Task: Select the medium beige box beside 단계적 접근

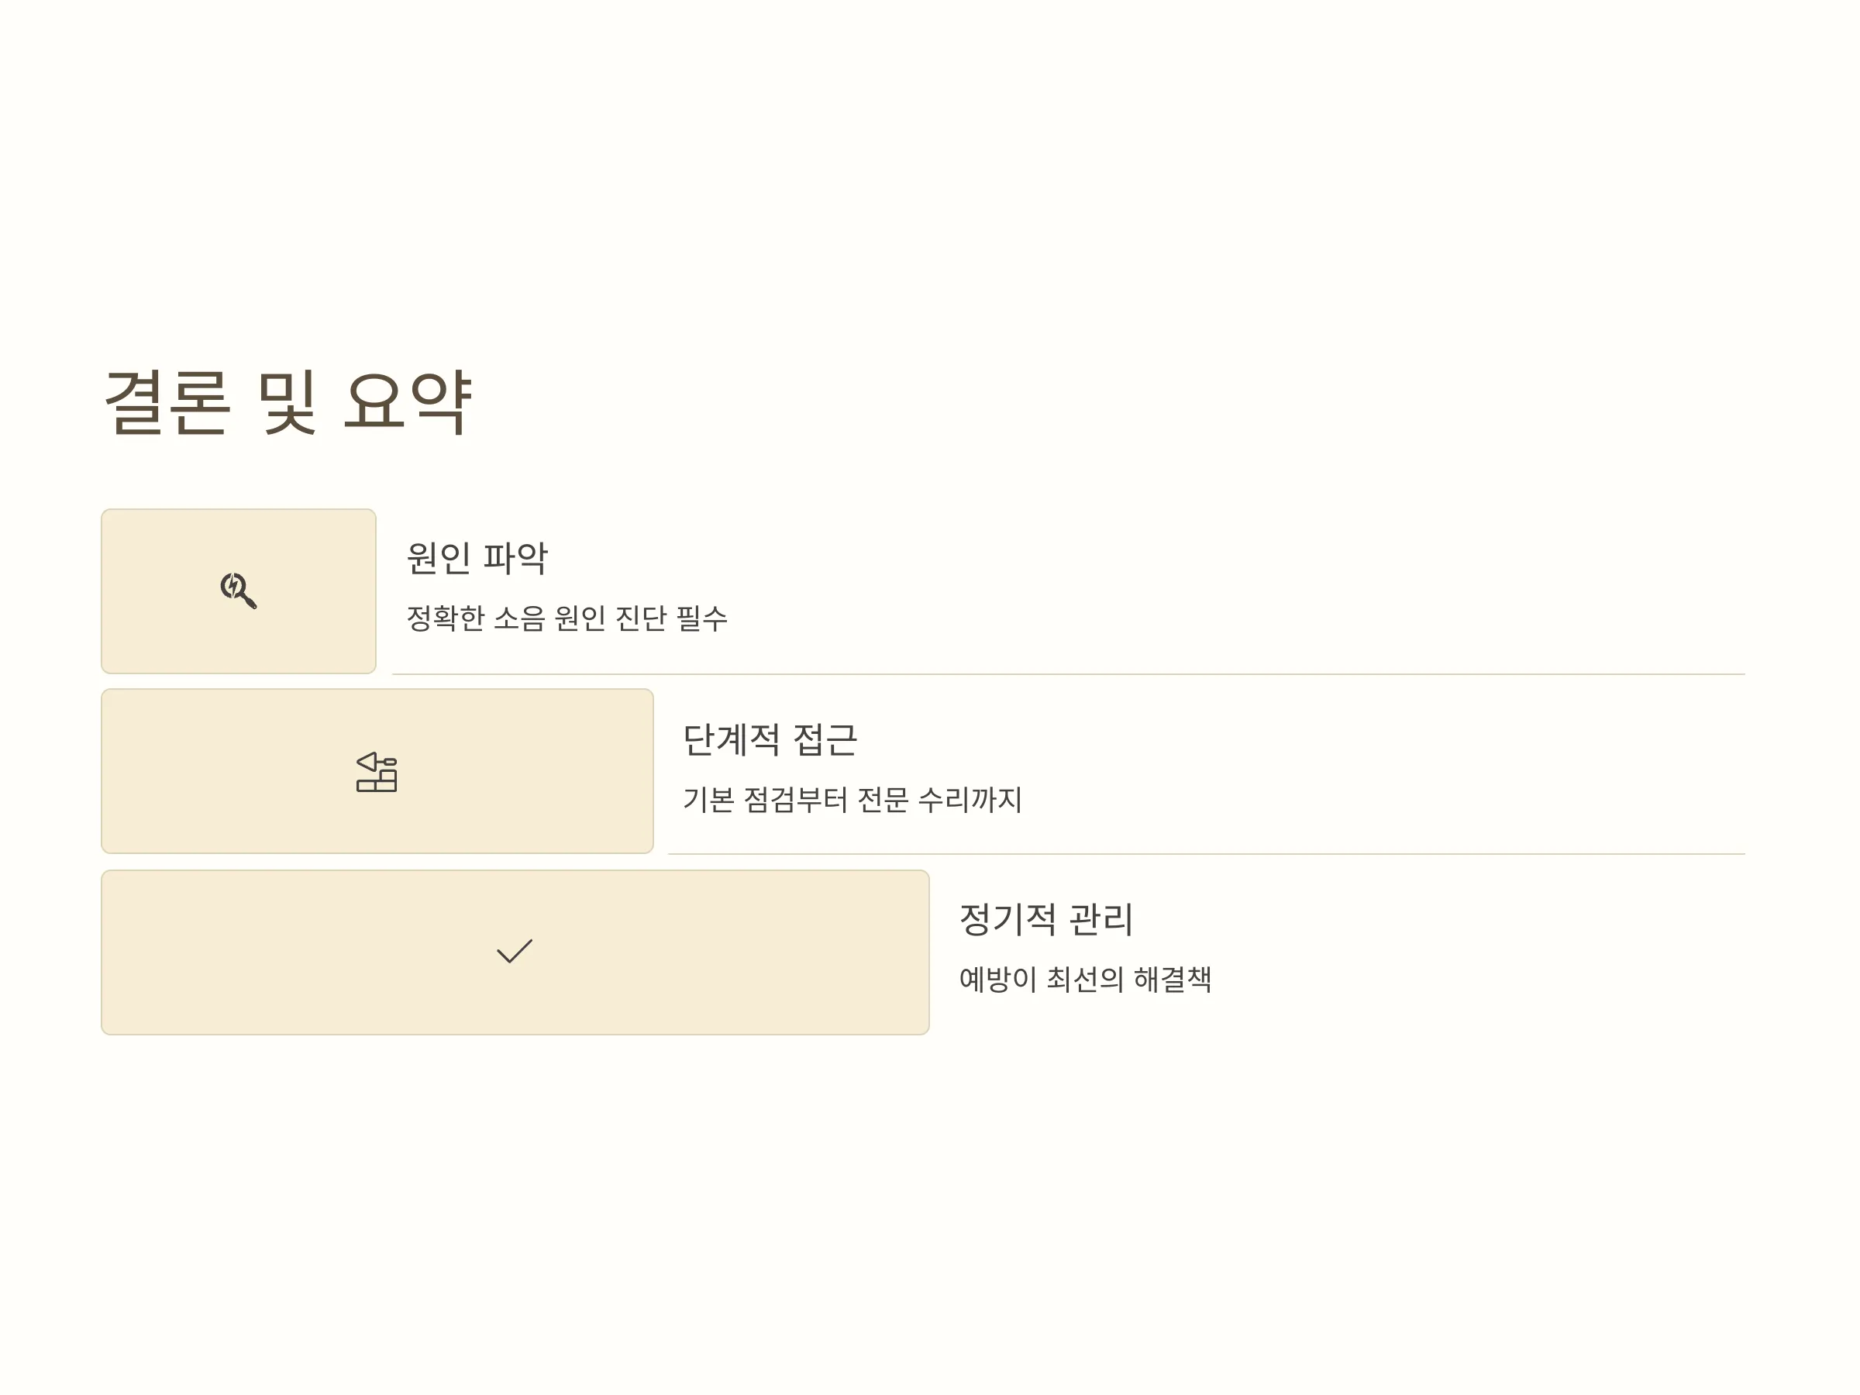Action: pos(377,771)
